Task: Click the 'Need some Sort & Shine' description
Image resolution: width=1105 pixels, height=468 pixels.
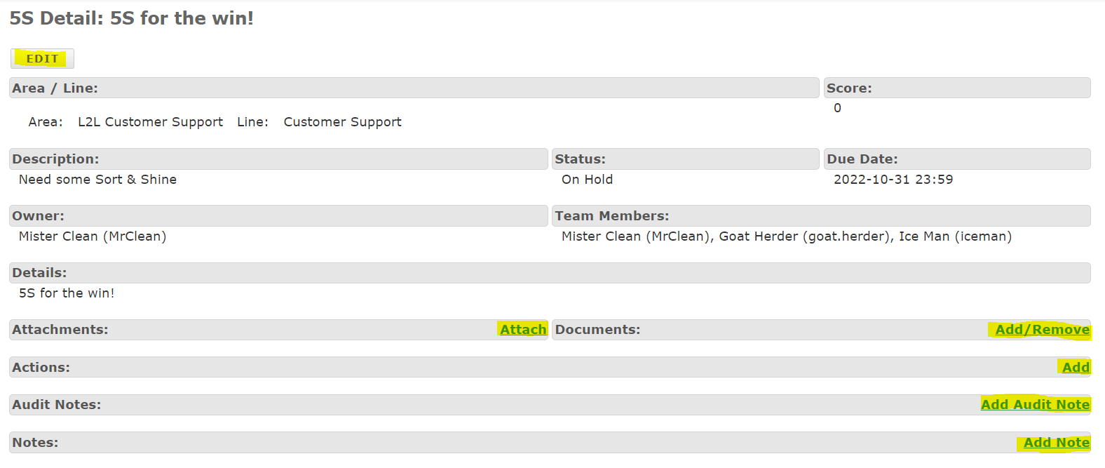Action: (x=97, y=180)
